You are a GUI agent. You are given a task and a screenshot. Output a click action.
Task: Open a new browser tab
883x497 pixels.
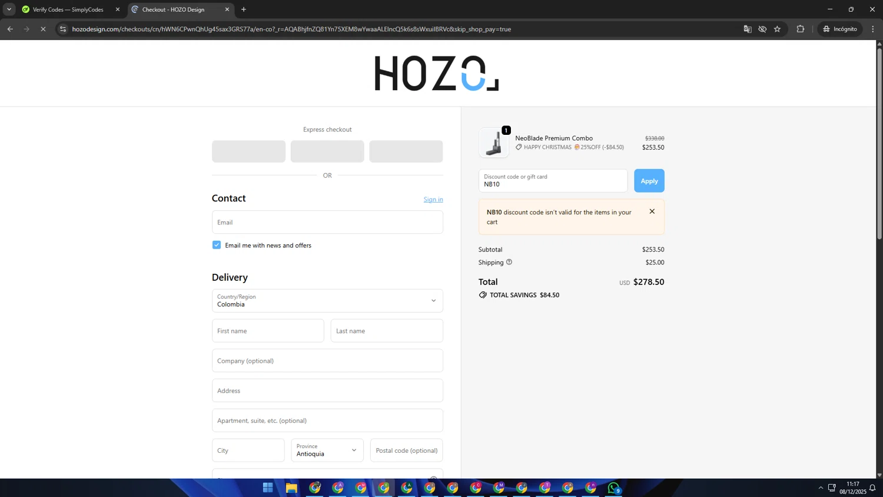244,9
